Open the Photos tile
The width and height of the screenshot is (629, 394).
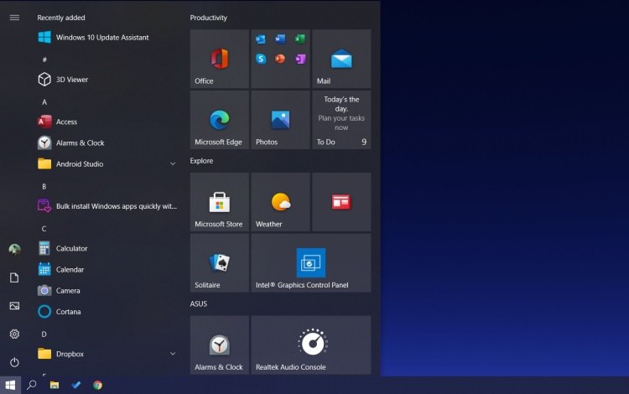pyautogui.click(x=280, y=120)
